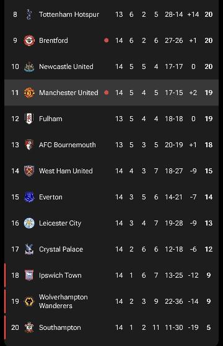223x346 pixels.
Task: Tap the Brentford club badge
Action: (29, 40)
